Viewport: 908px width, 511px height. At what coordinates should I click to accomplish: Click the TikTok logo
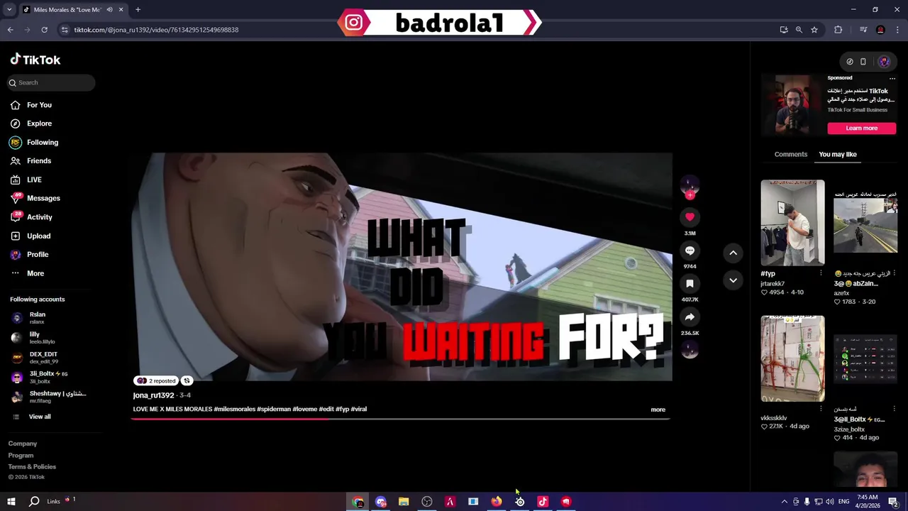click(35, 60)
